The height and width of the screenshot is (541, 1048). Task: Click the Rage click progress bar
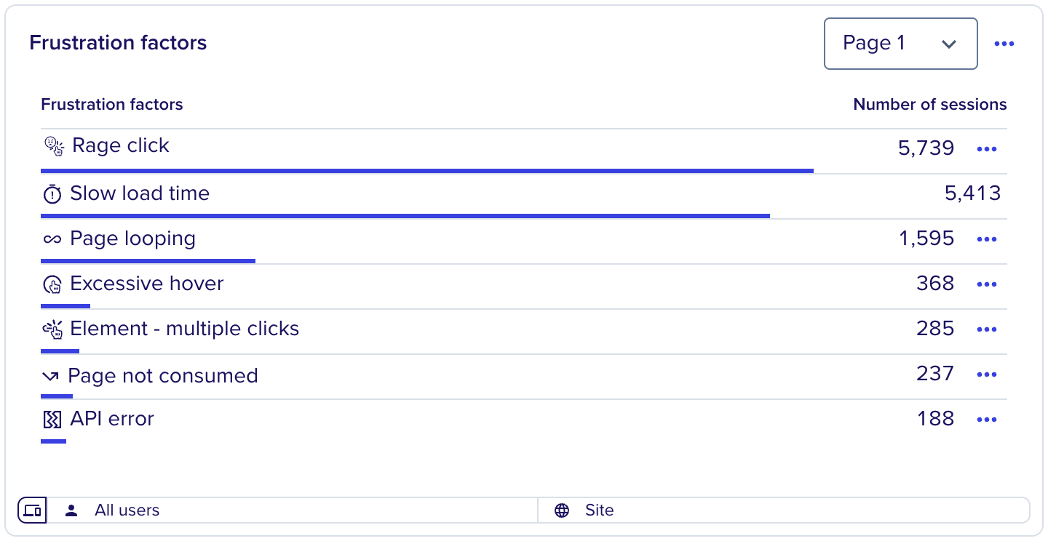pyautogui.click(x=427, y=171)
